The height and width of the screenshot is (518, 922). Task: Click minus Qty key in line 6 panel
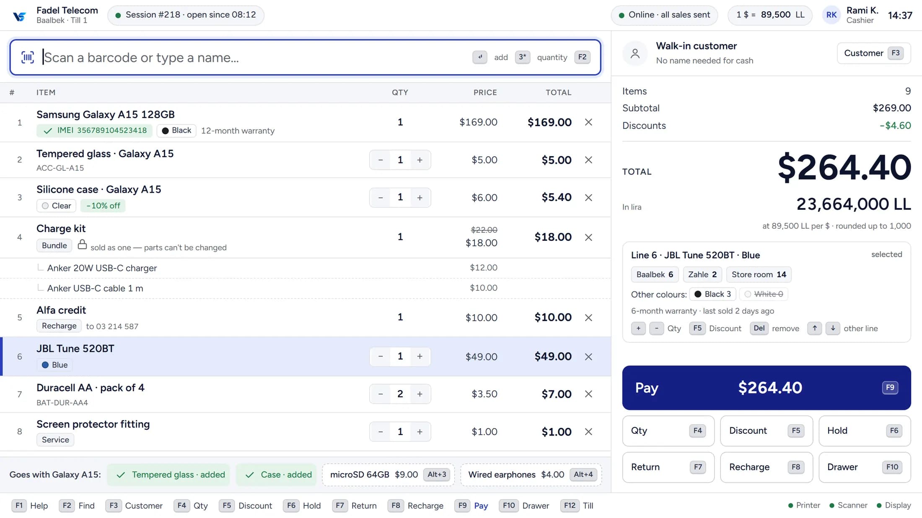click(656, 328)
